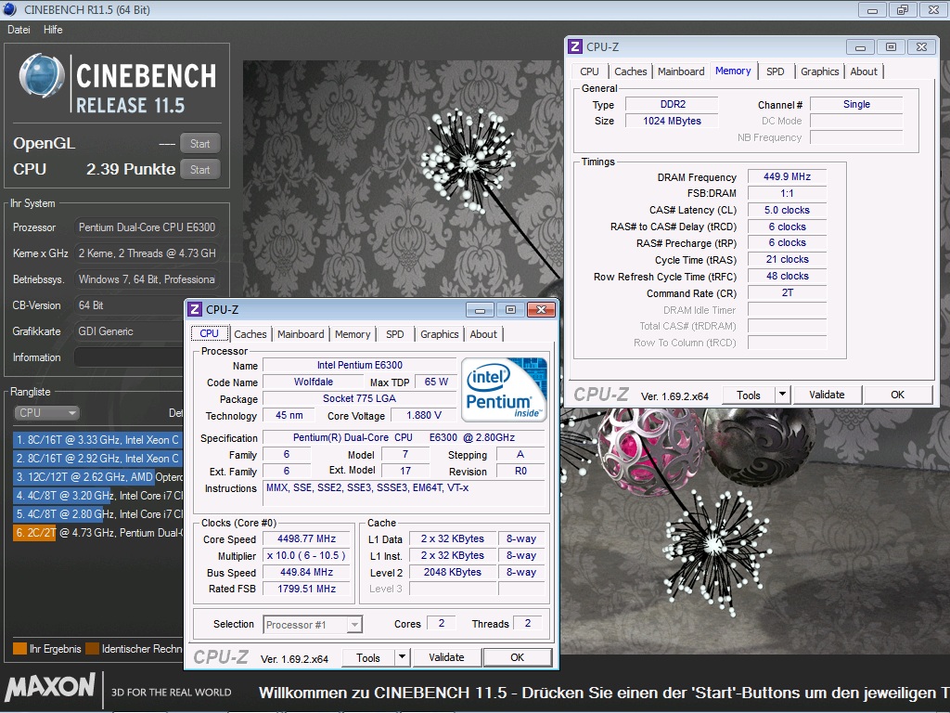Close the front CPU-Z CPU window

click(541, 310)
